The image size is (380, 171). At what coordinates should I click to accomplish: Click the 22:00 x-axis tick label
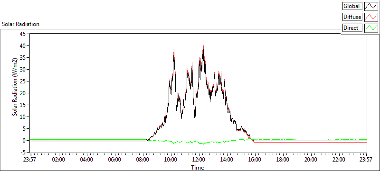click(339, 160)
